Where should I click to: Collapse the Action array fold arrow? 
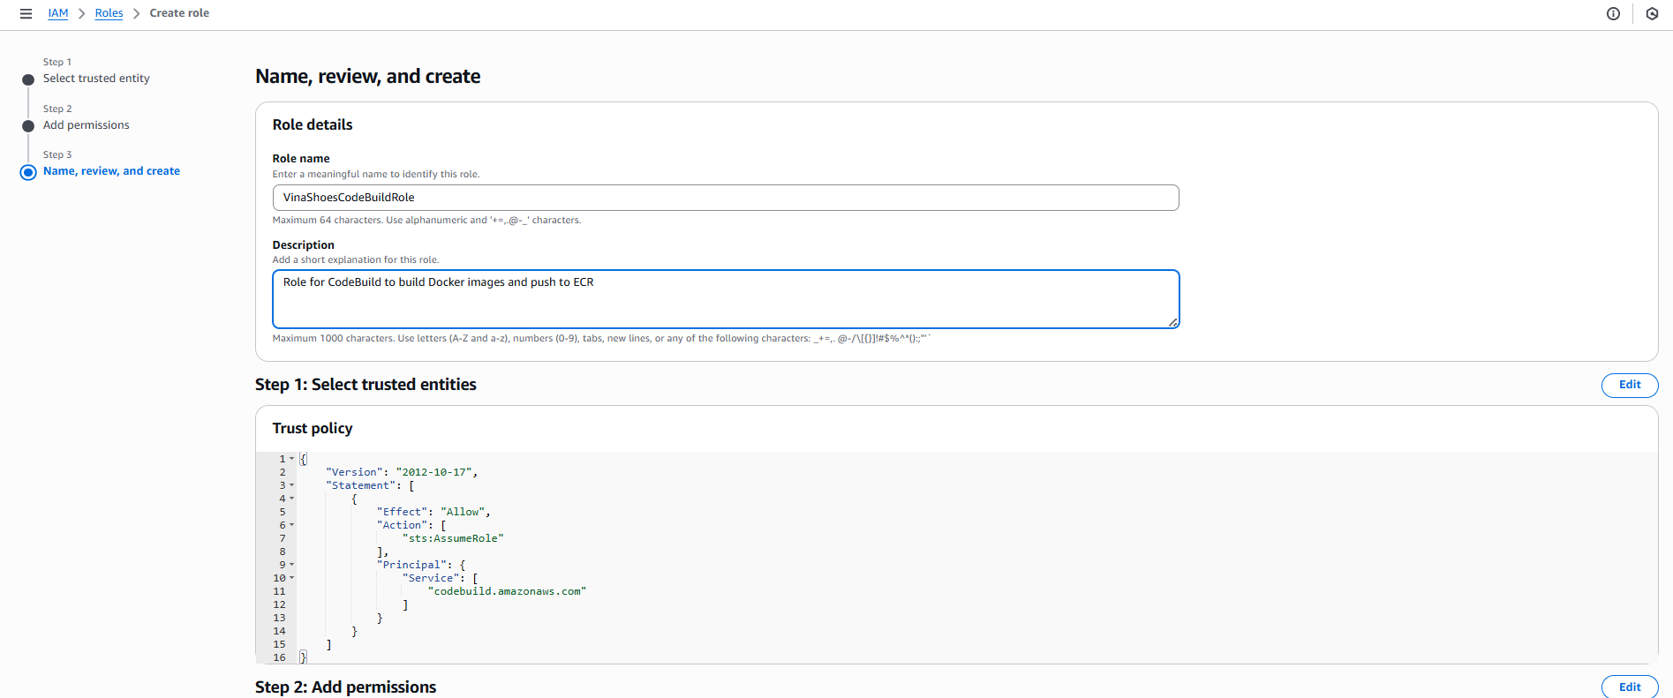(x=292, y=525)
